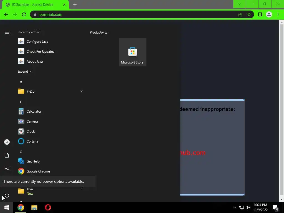
Task: Open the user account icon in Start
Action: click(7, 142)
